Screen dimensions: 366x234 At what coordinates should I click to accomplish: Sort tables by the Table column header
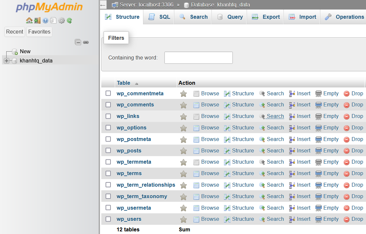[124, 83]
